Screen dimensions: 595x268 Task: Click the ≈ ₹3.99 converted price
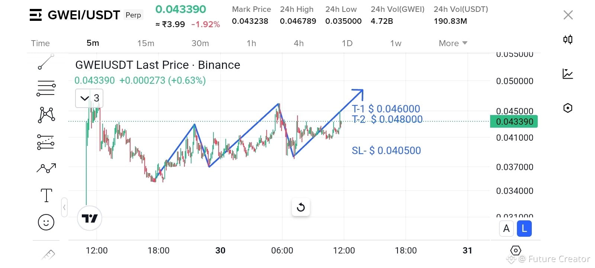point(170,25)
